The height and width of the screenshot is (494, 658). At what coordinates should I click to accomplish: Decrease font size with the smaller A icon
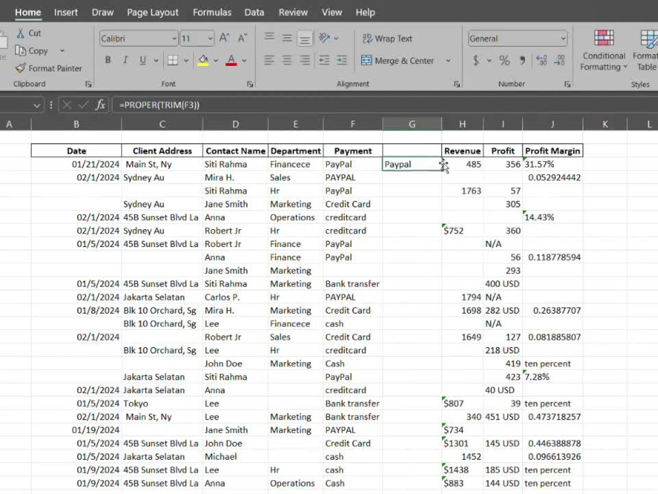pos(243,38)
